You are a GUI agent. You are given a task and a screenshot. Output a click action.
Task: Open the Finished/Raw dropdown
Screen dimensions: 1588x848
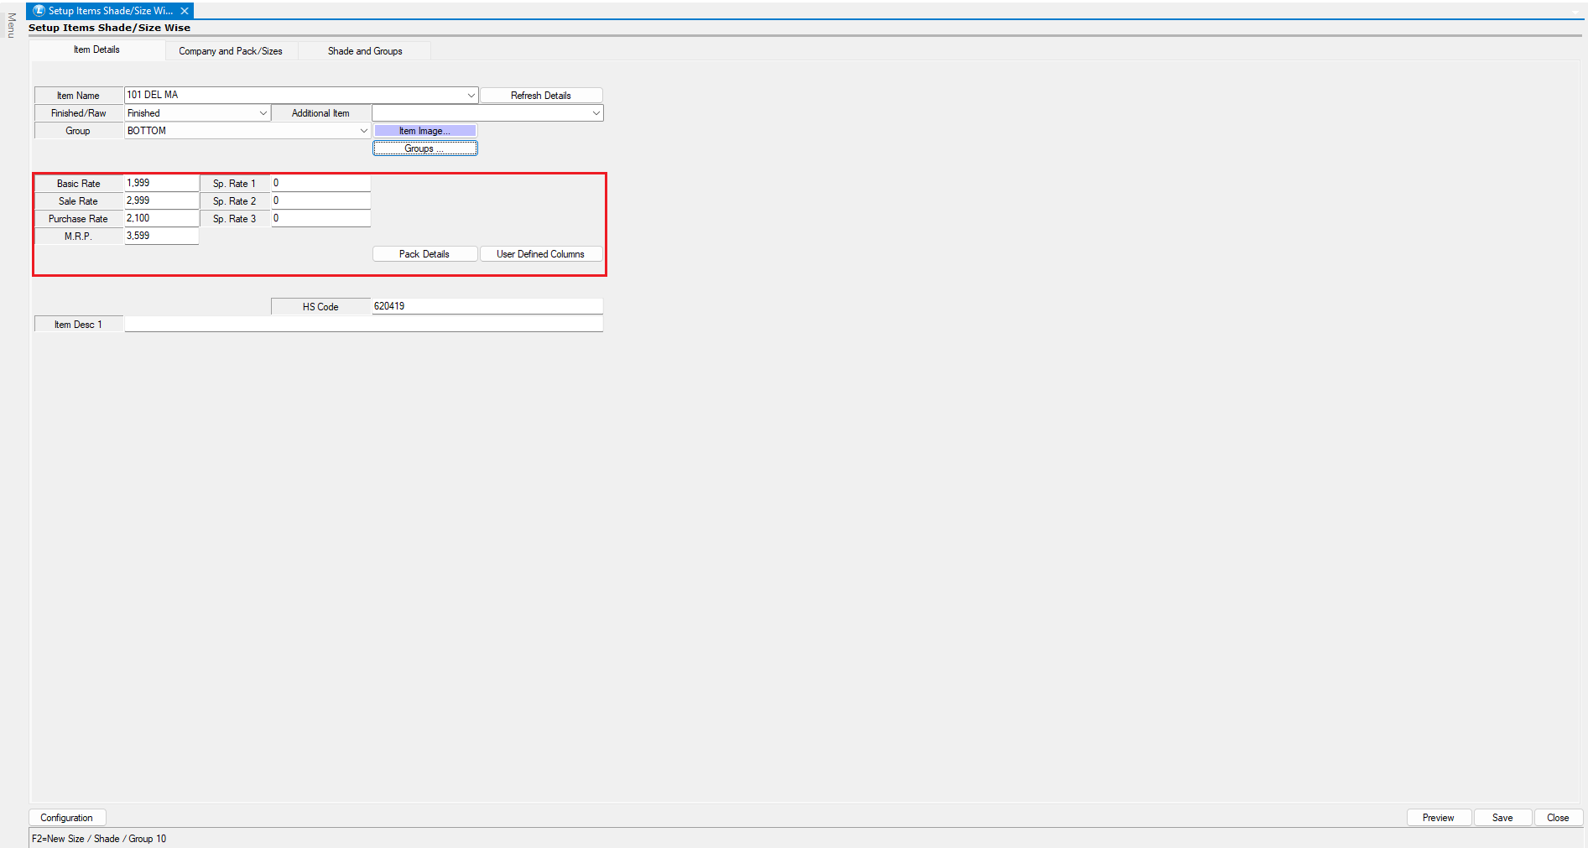tap(263, 113)
